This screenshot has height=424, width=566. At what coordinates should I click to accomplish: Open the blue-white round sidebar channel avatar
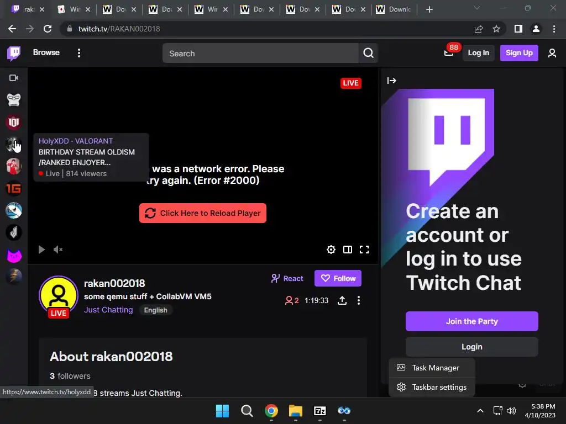click(14, 210)
